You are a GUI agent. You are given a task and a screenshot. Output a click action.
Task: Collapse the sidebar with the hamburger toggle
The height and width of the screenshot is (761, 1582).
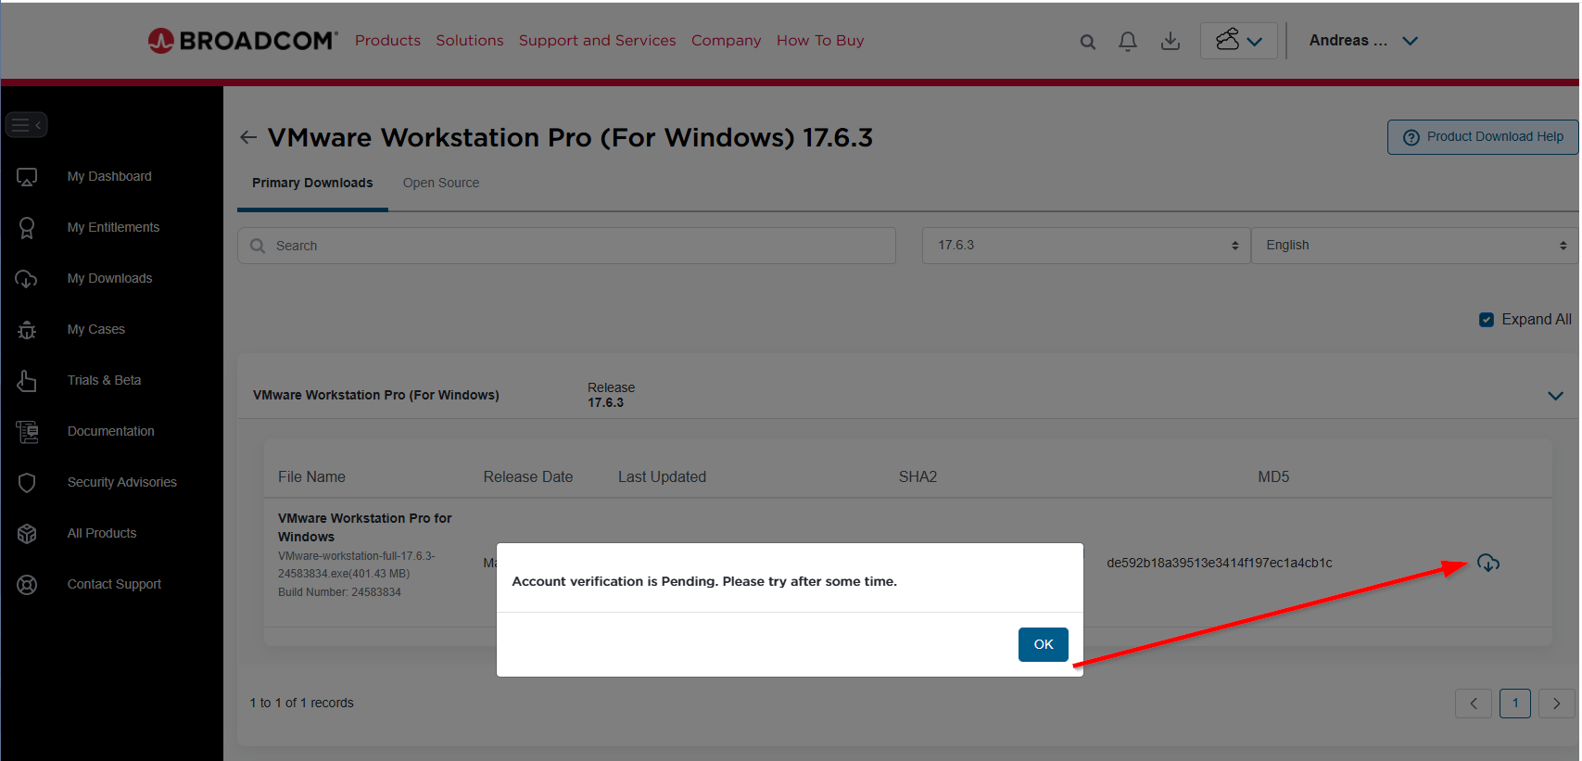coord(26,124)
